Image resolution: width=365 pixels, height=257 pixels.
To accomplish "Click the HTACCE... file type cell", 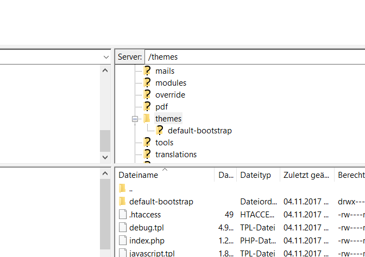I will pyautogui.click(x=257, y=215).
